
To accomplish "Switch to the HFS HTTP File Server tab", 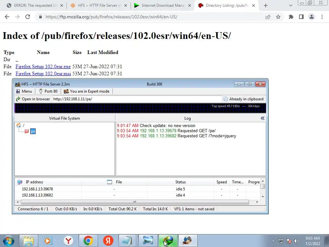I will 99,5.
